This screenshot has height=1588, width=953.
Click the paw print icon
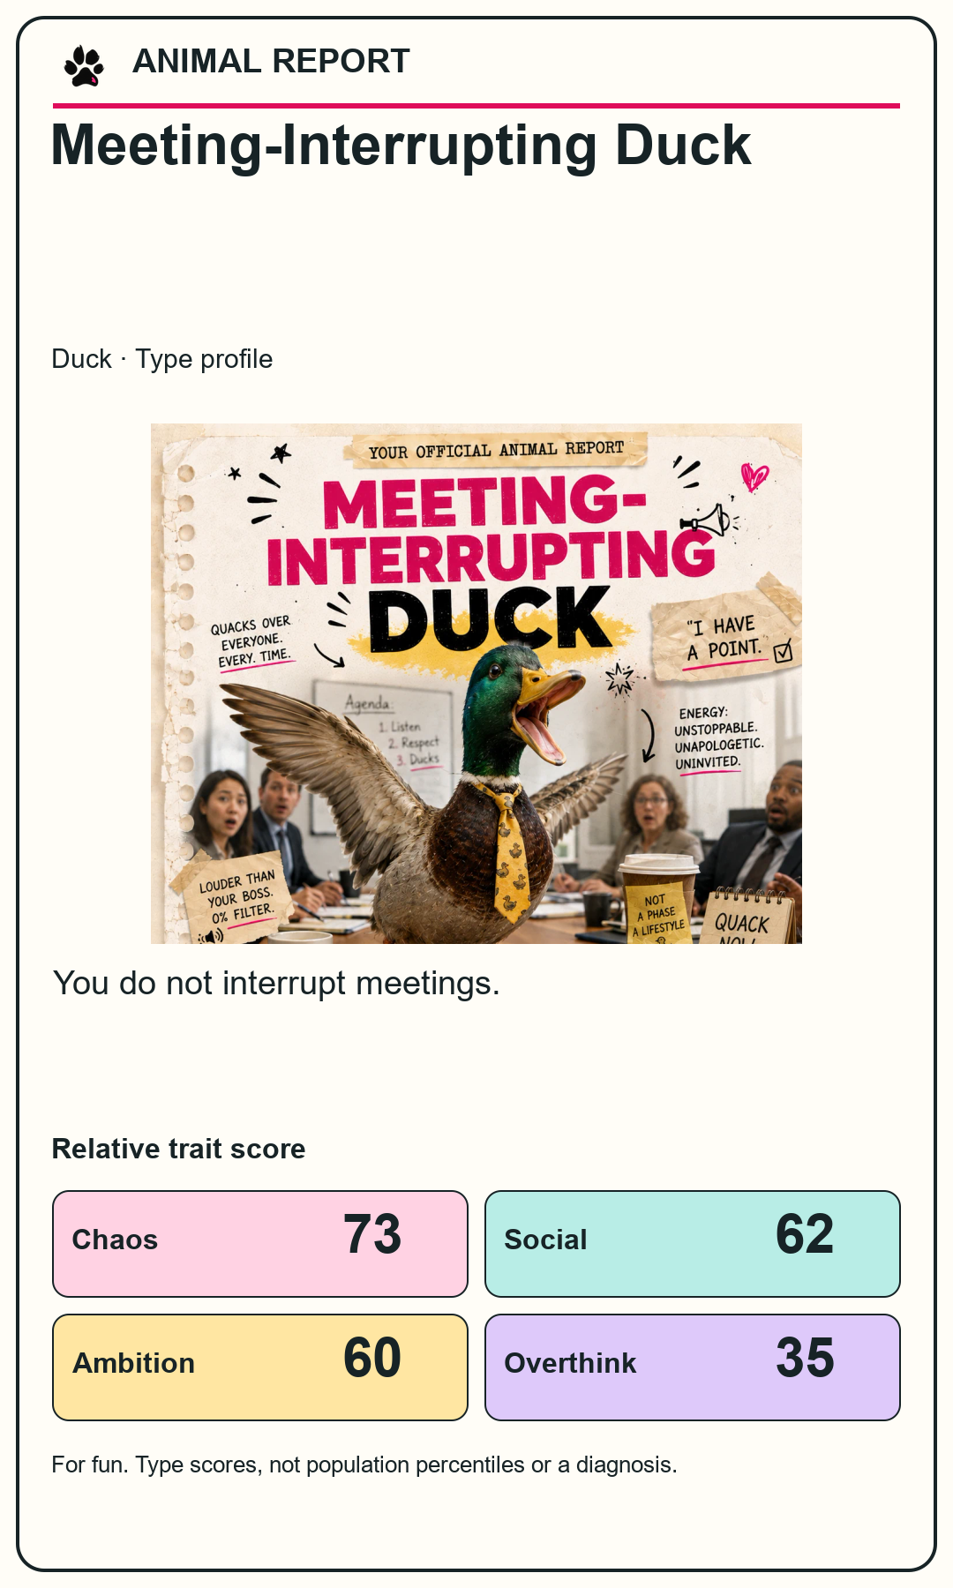[x=84, y=66]
